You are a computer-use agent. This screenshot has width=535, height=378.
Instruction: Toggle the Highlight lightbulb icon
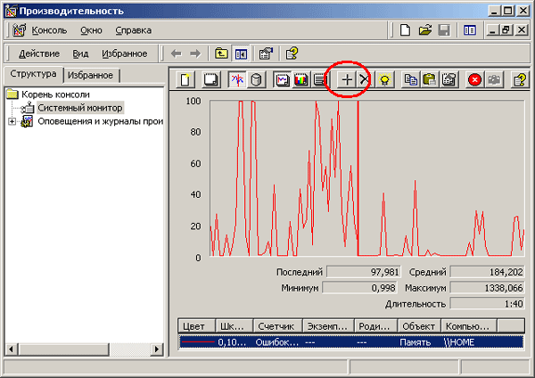(384, 80)
